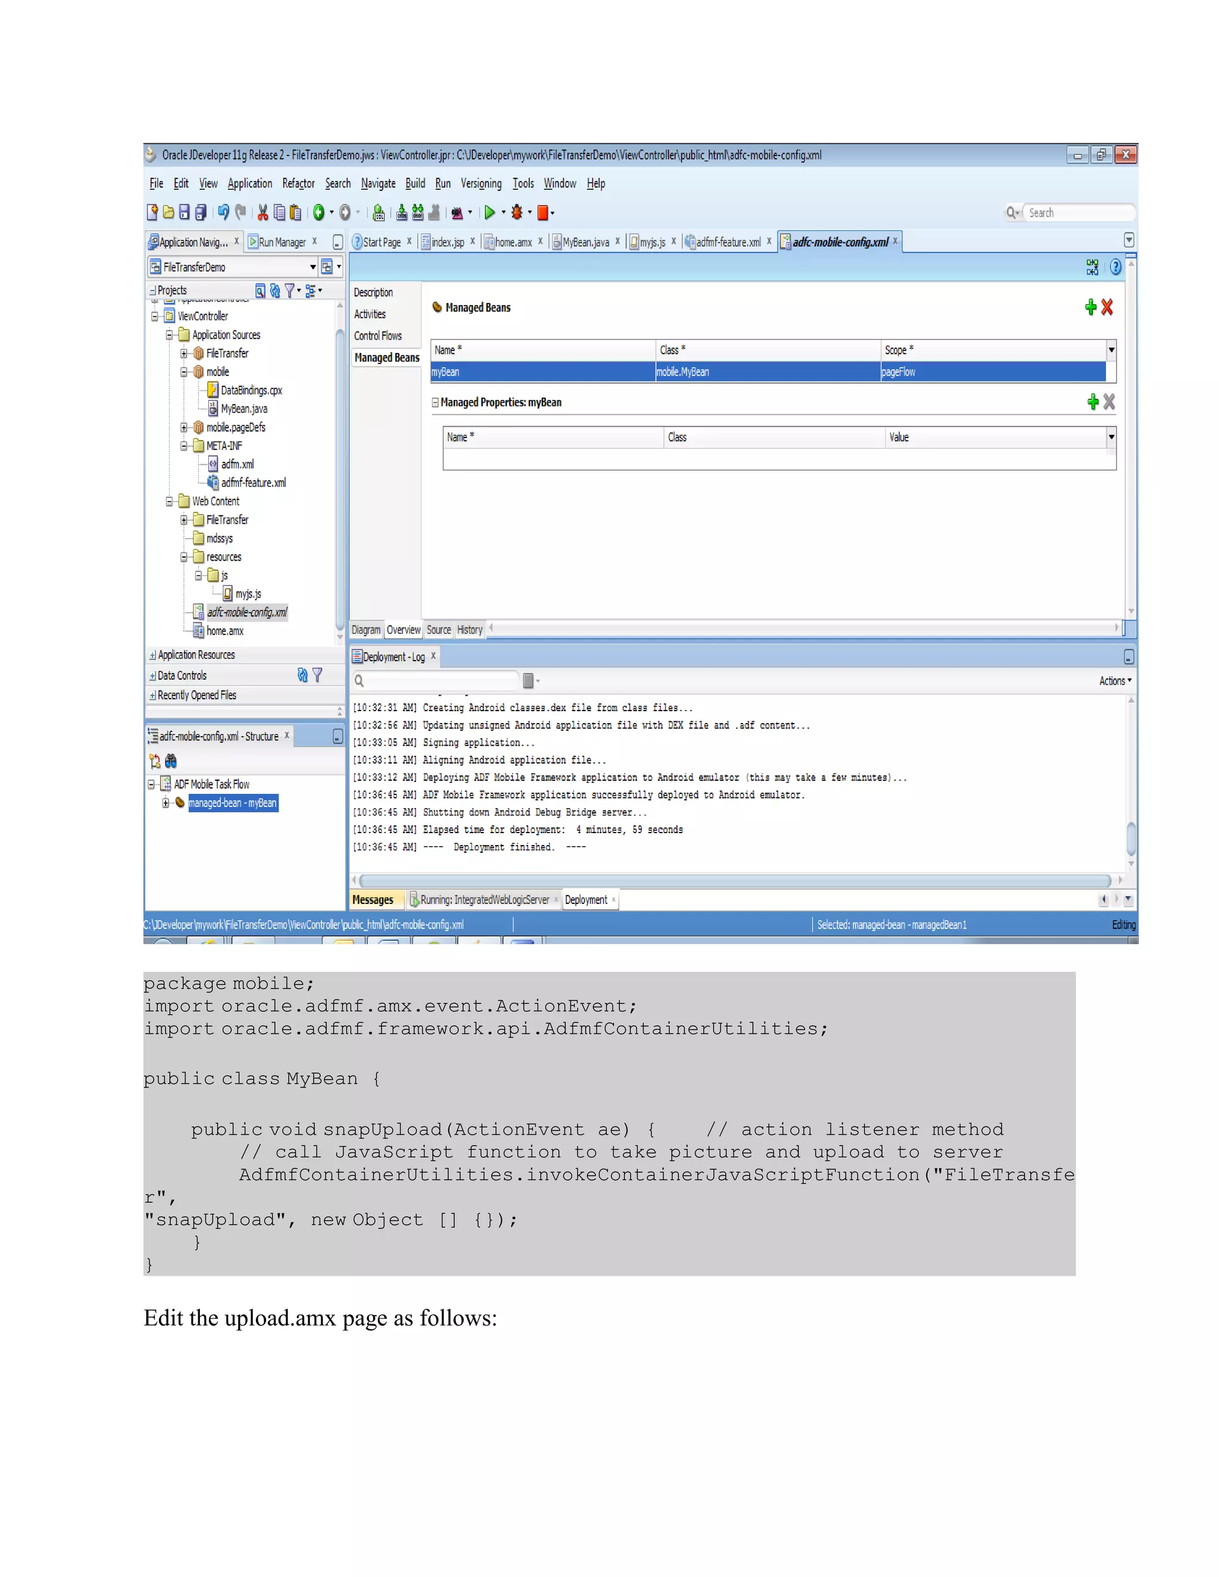Click Refresh icon in Projects header

click(x=275, y=290)
